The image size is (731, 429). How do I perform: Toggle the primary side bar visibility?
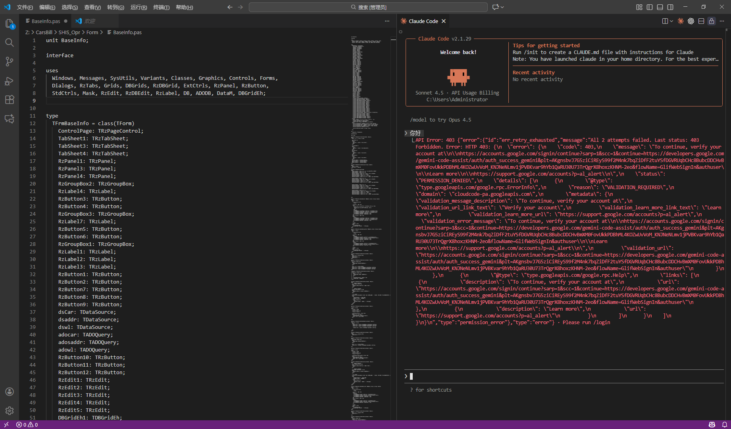pyautogui.click(x=650, y=7)
